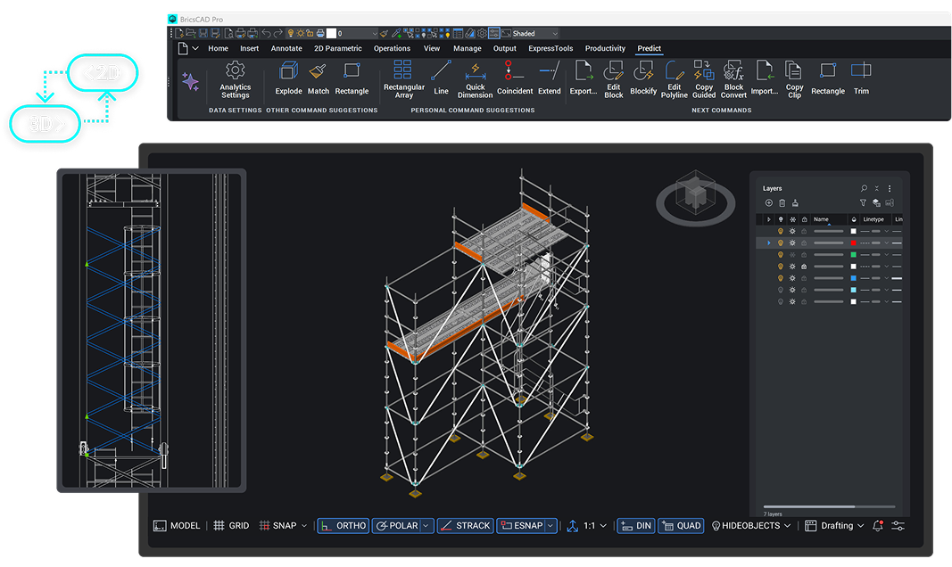The image size is (952, 567).
Task: Click the Import command
Action: [x=765, y=78]
